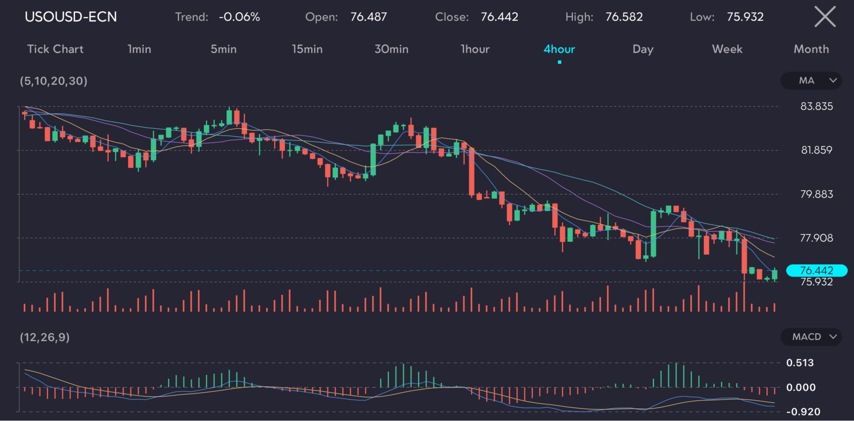Click the 75.932 axis label under price tag
The height and width of the screenshot is (421, 854).
click(x=817, y=282)
